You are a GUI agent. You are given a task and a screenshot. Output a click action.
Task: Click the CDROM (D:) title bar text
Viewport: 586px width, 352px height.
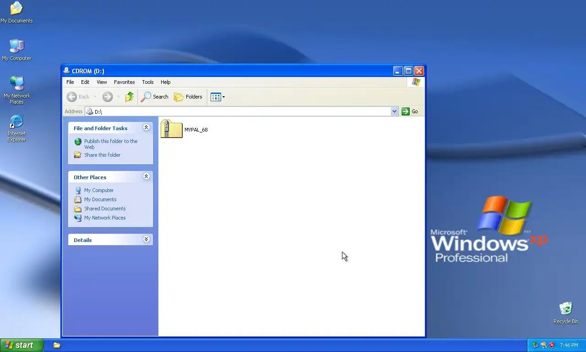click(88, 71)
